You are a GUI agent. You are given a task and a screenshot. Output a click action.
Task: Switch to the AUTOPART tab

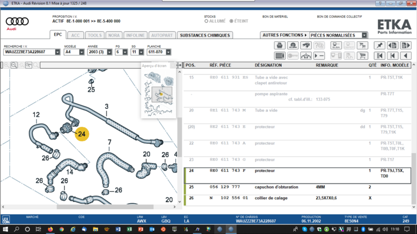[x=162, y=35]
